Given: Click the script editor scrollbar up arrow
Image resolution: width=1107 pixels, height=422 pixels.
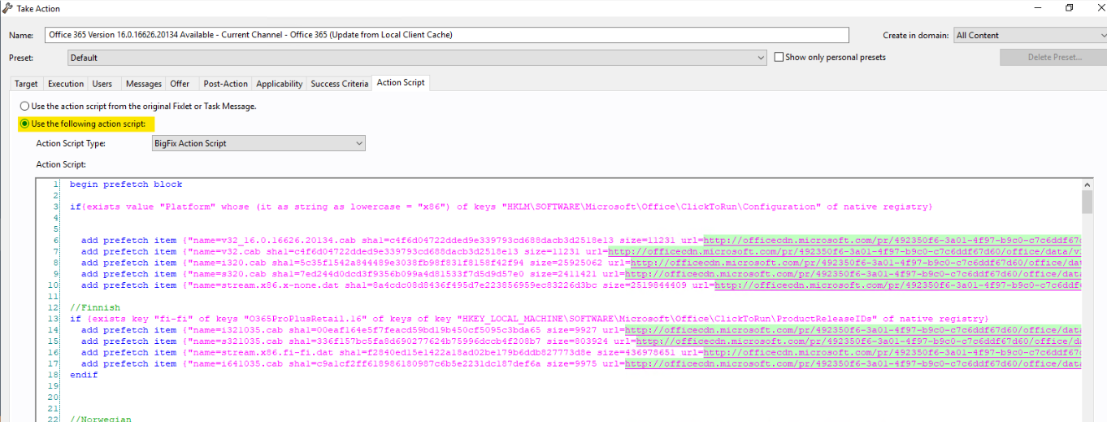Looking at the screenshot, I should [x=1087, y=185].
